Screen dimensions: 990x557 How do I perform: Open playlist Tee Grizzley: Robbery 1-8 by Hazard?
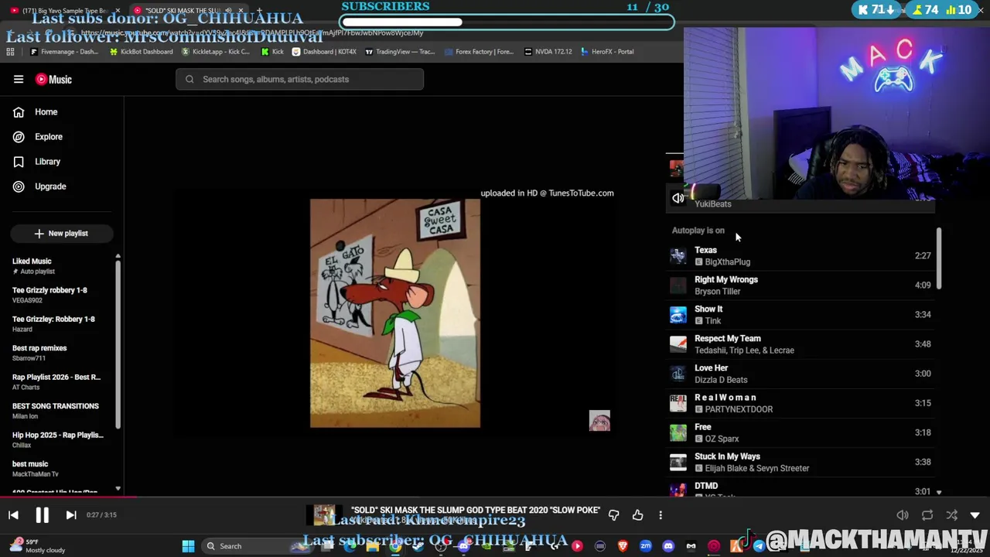pos(59,323)
